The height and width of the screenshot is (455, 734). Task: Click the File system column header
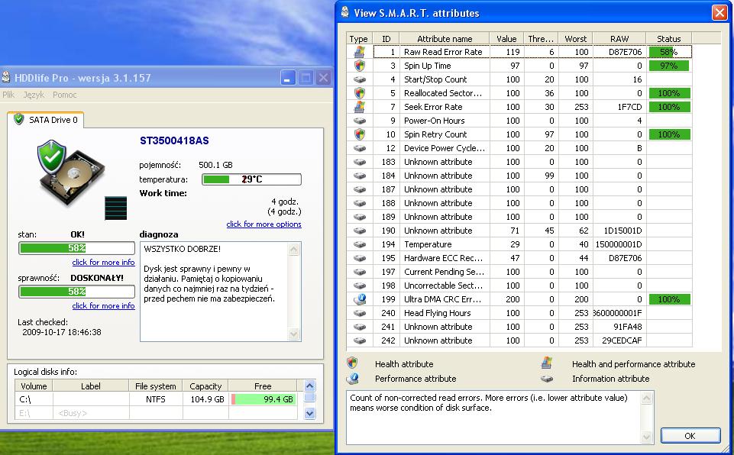pos(155,386)
